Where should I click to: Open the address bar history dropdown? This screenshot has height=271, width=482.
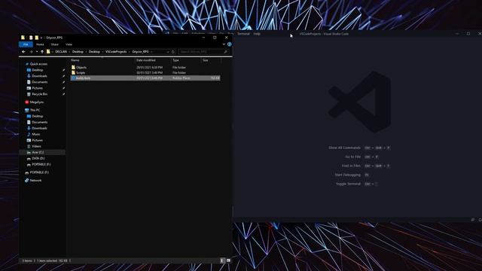click(167, 52)
